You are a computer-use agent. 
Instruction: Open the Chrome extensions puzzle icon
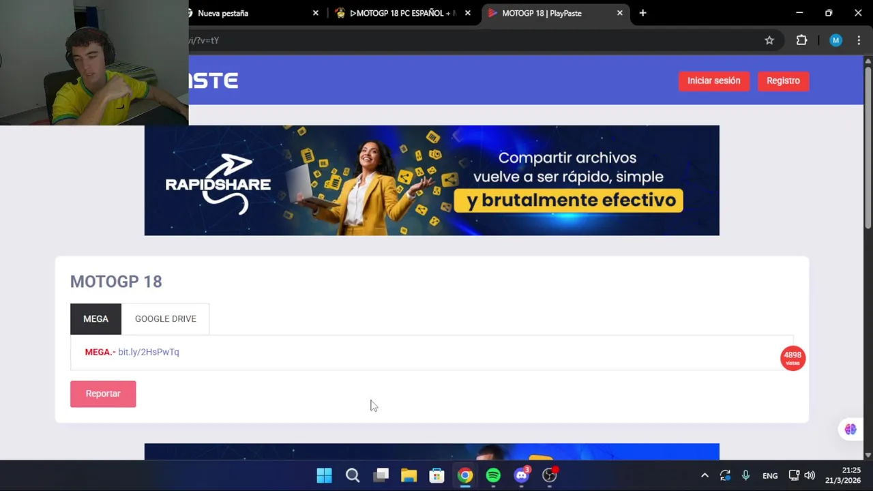pos(801,40)
